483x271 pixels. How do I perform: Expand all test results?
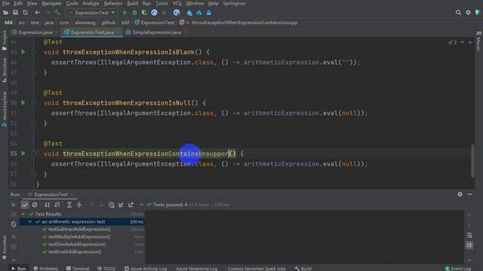(69, 205)
